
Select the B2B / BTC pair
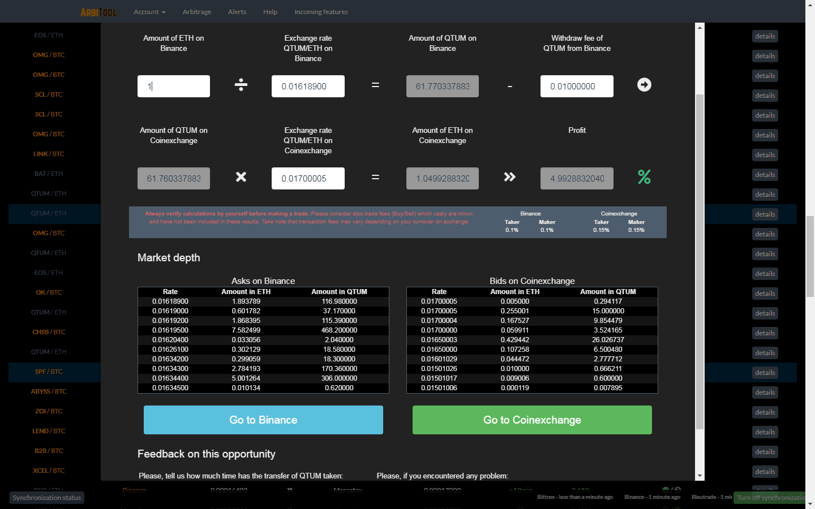(x=49, y=451)
